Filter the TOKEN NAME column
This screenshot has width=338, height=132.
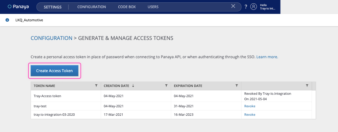pos(96,86)
